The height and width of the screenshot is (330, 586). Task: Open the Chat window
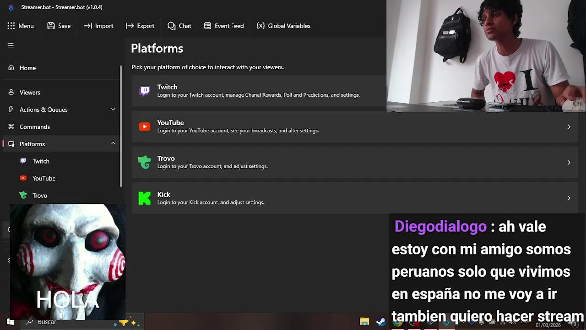pos(179,26)
